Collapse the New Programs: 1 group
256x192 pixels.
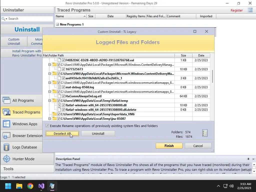[57, 24]
